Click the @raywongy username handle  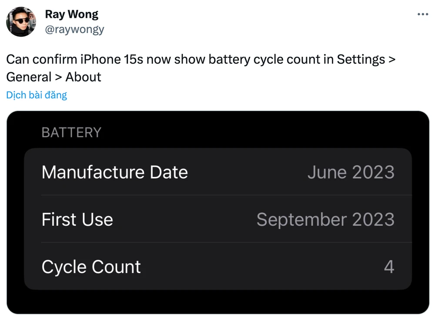point(75,29)
